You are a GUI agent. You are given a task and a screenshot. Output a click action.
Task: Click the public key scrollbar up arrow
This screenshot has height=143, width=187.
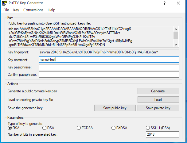coord(176,29)
